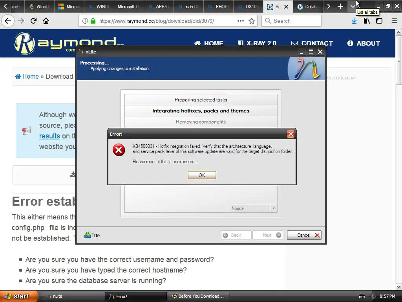
Task: Switch to the cab DI tab
Action: pos(189,6)
